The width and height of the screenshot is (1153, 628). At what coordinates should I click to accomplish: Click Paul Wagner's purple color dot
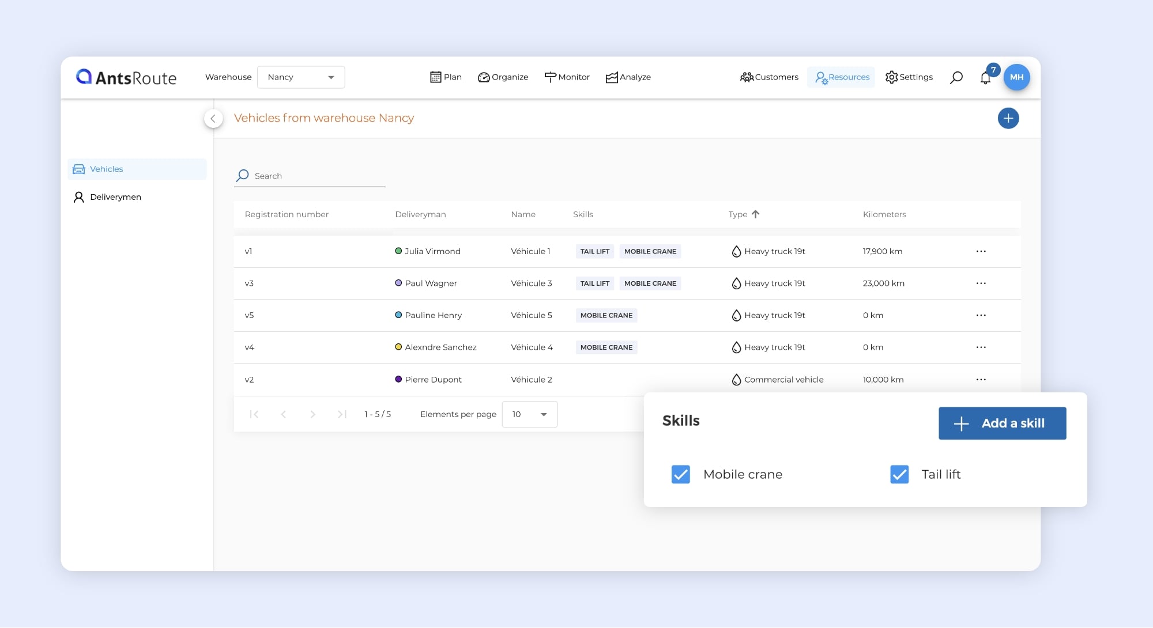tap(398, 283)
